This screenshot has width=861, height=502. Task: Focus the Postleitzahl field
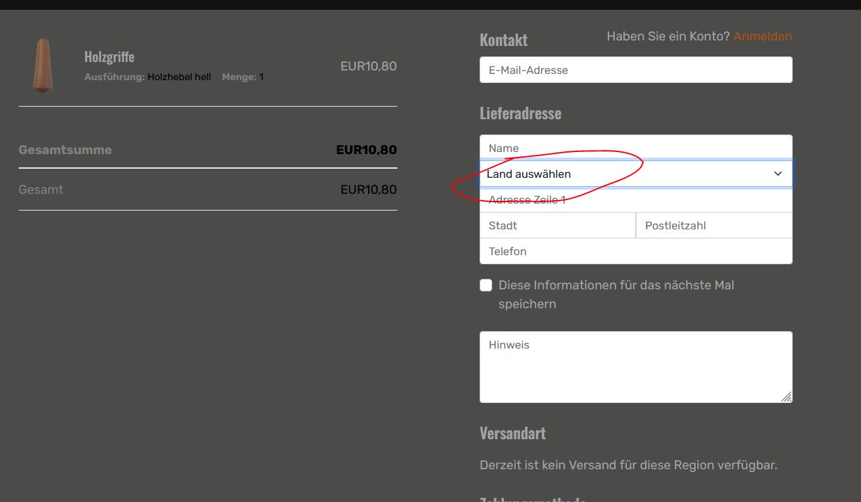[x=714, y=225]
